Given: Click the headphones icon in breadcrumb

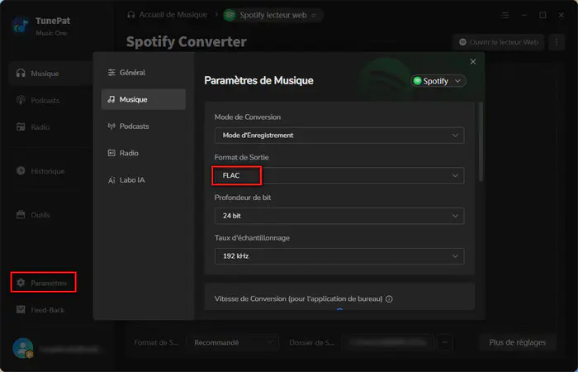Looking at the screenshot, I should 130,15.
